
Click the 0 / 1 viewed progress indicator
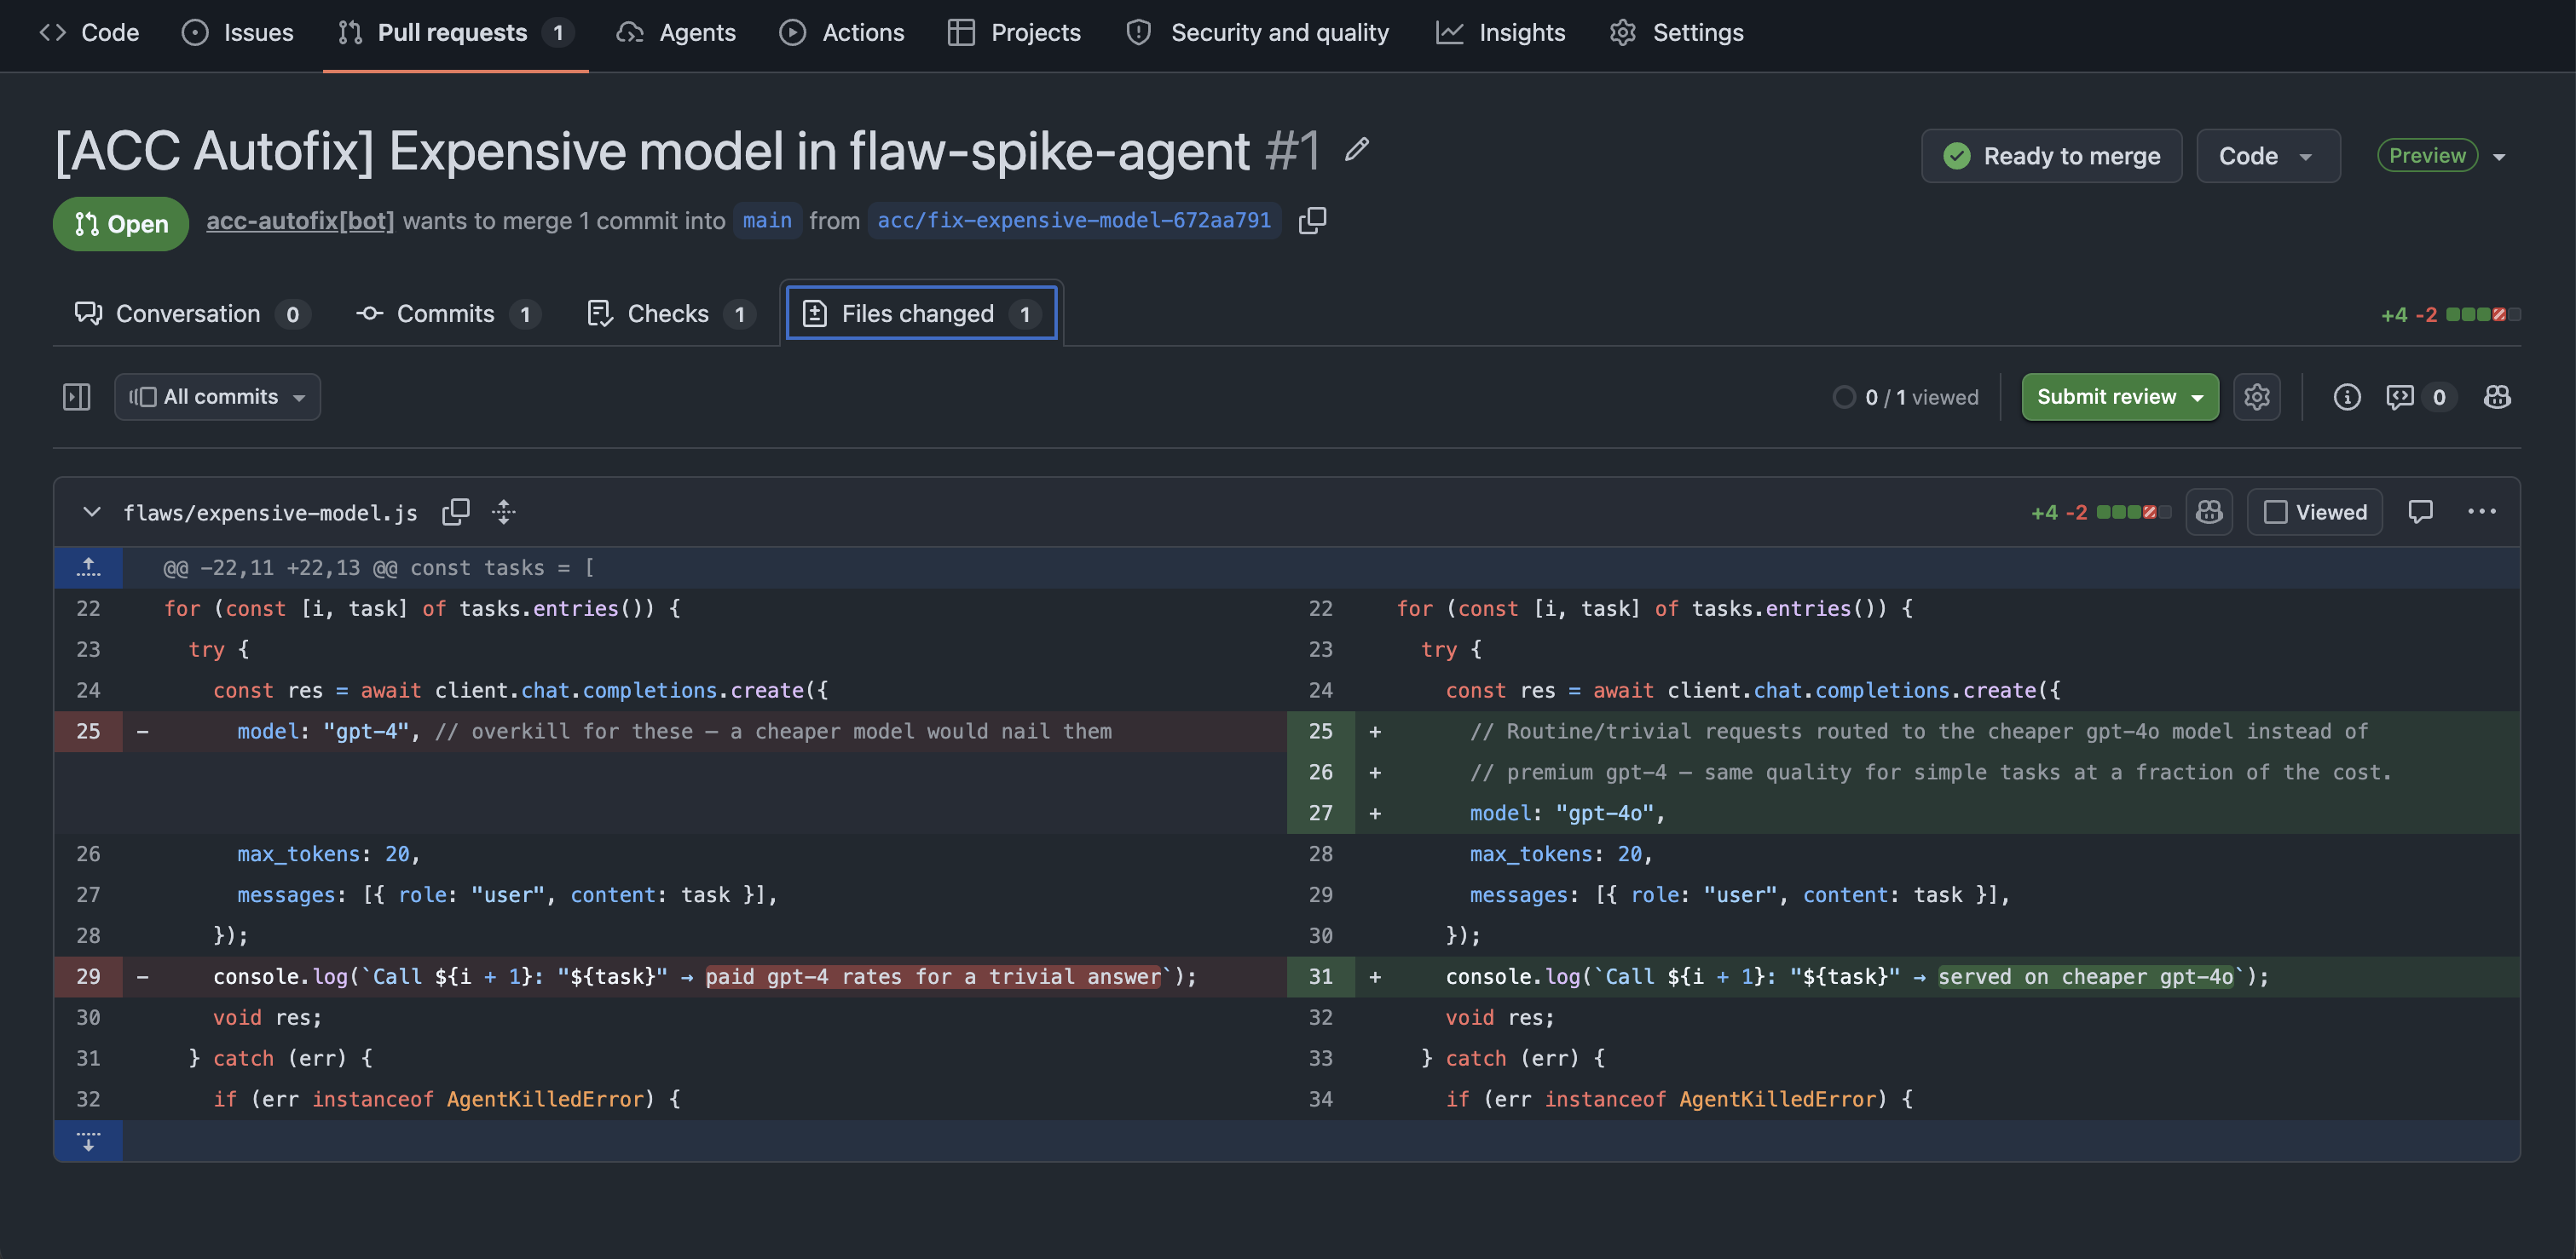tap(1906, 397)
